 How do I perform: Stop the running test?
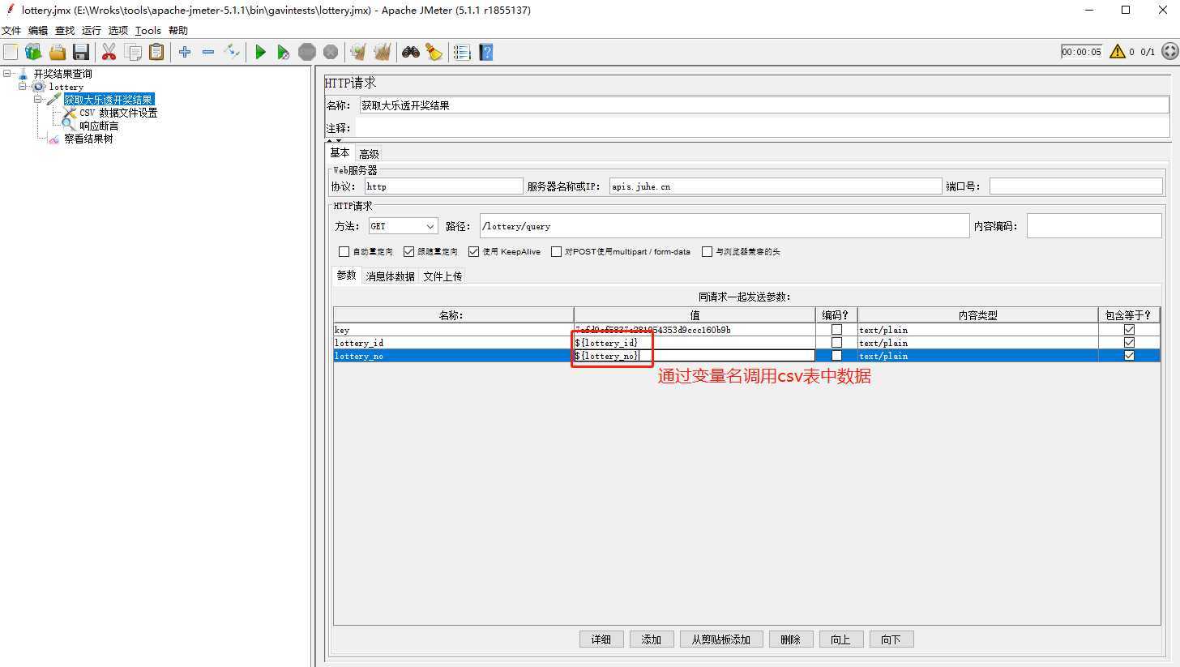tap(307, 52)
